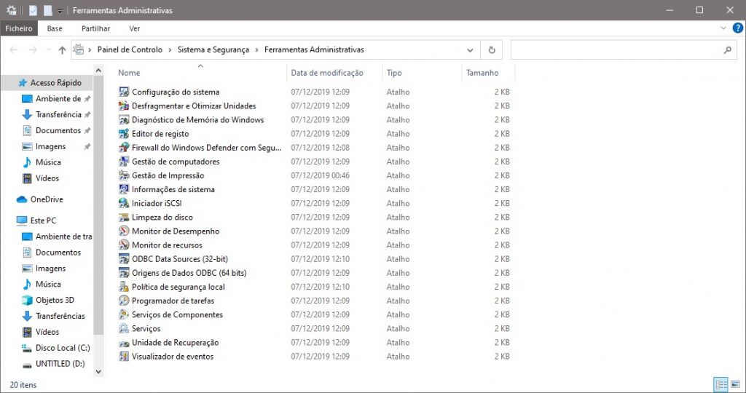Click Ferramentas Administrativas in the breadcrumb
This screenshot has height=393, width=746.
[314, 49]
